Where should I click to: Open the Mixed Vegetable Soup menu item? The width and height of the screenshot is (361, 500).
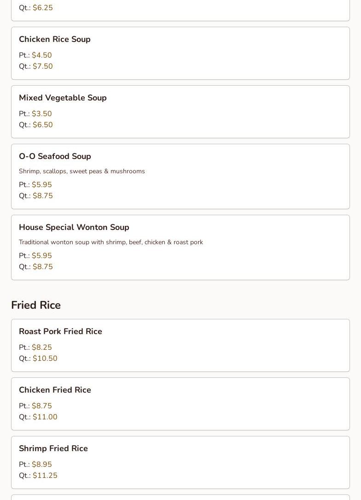click(63, 98)
